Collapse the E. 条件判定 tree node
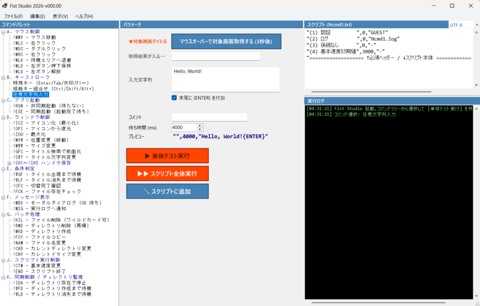This screenshot has height=306, width=480. point(4,169)
